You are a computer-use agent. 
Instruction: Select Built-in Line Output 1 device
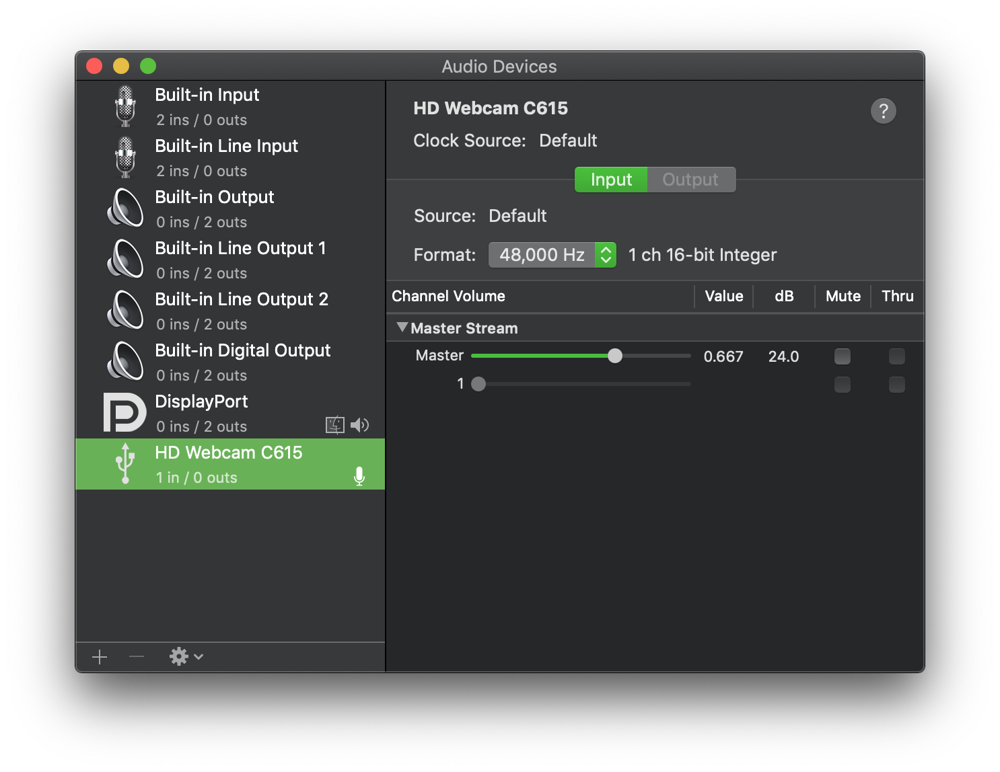230,260
